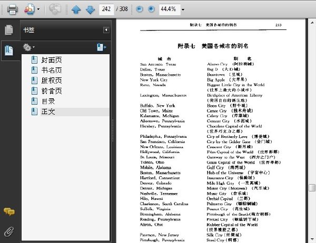Open the 封面页 bookmark
The height and width of the screenshot is (243, 316).
(52, 60)
